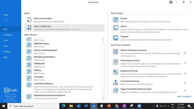
Task: Open WebUiAutomationDemo project icon
Action: point(29,58)
